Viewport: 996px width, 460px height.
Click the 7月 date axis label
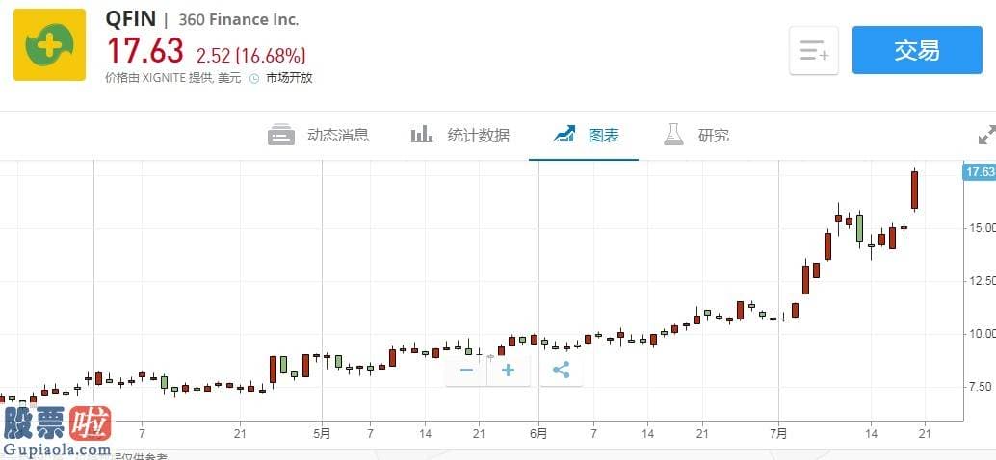point(778,434)
